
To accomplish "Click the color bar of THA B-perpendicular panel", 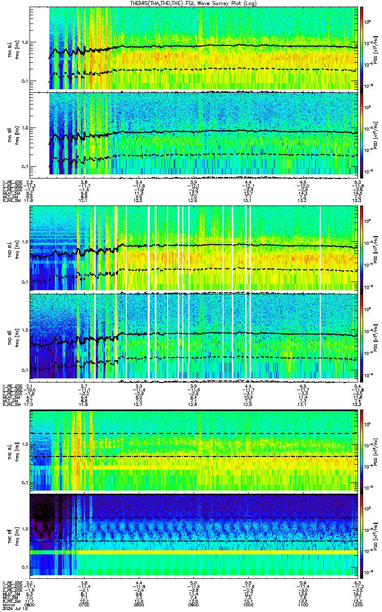I will [361, 48].
